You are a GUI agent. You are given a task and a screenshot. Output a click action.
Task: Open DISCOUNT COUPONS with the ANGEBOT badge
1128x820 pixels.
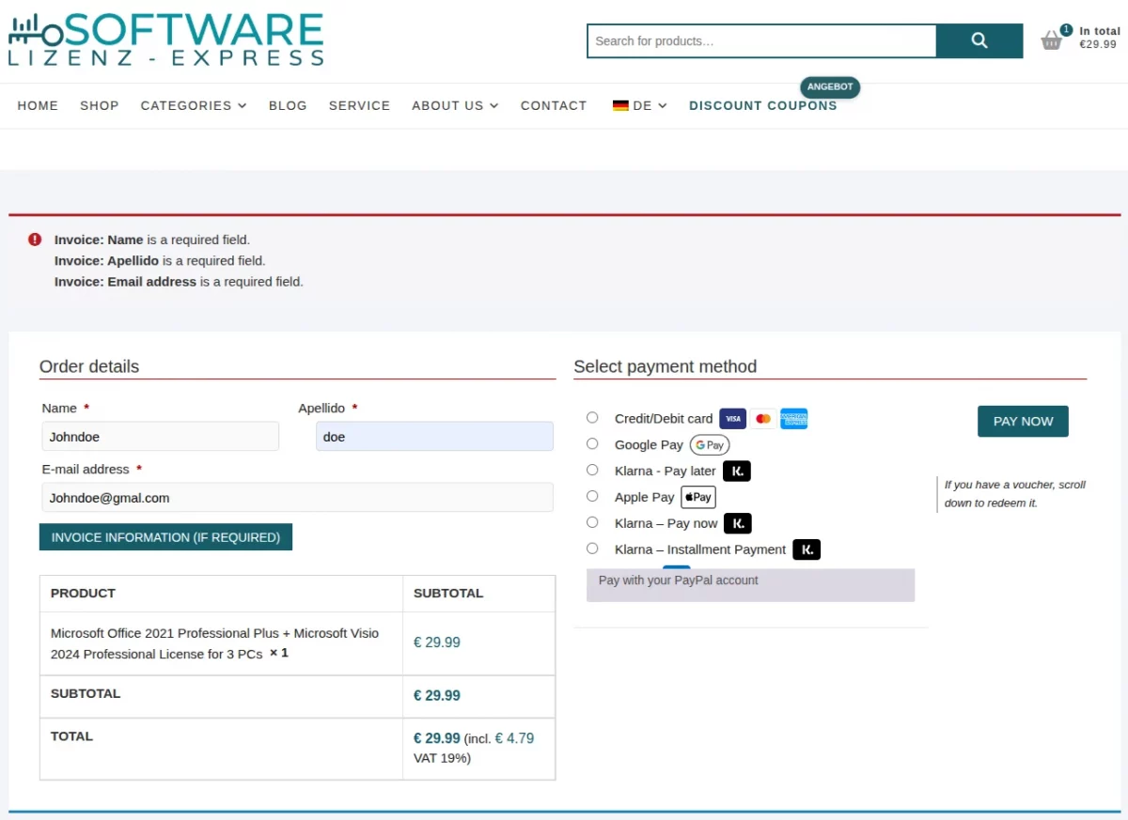click(x=762, y=105)
